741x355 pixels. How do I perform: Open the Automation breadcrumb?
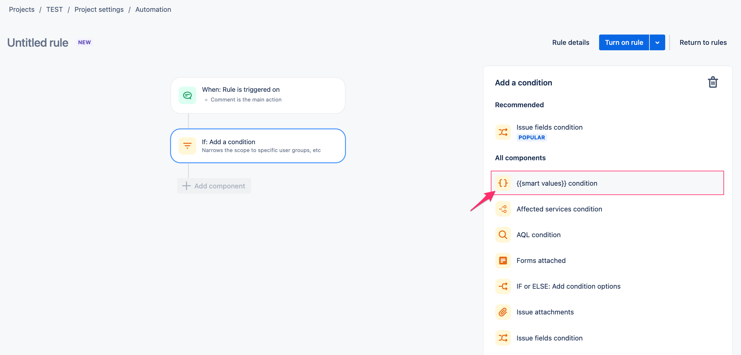[x=153, y=9]
